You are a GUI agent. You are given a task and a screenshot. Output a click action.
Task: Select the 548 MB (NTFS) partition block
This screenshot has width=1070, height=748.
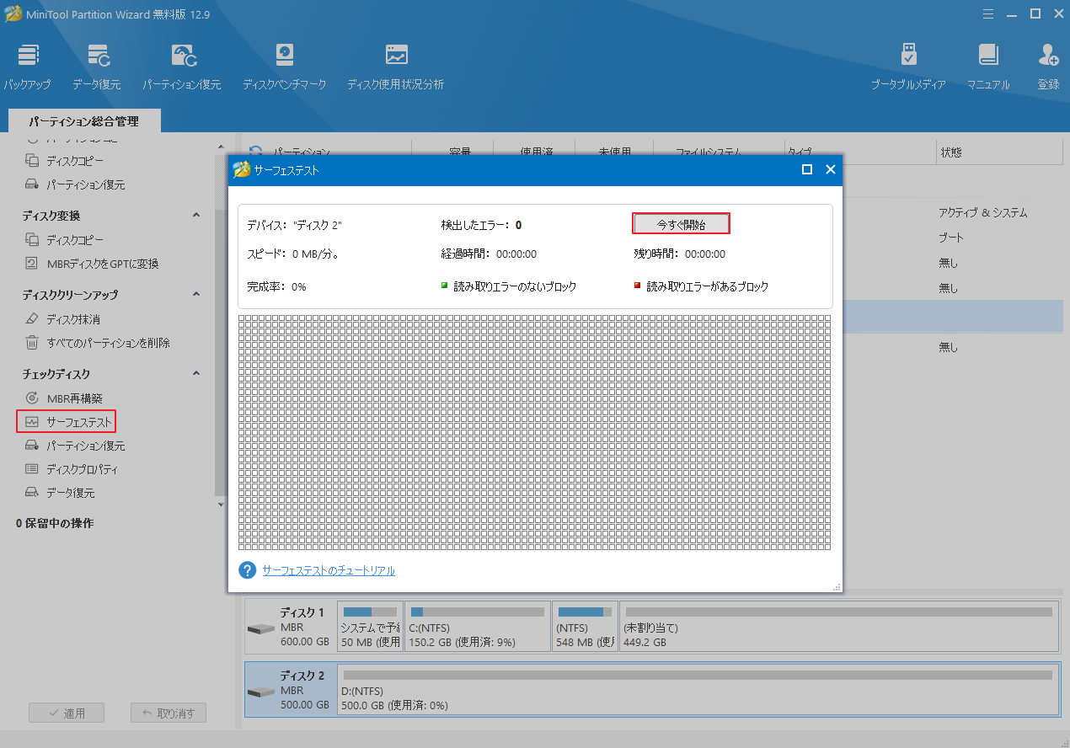(585, 627)
